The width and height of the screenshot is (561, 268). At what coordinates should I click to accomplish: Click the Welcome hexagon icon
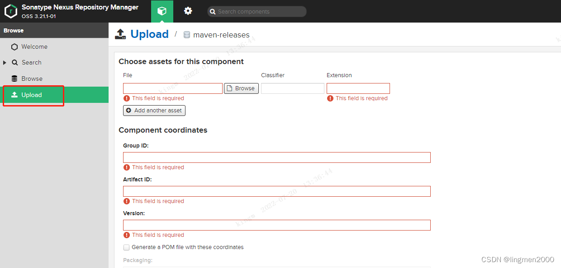click(x=15, y=46)
